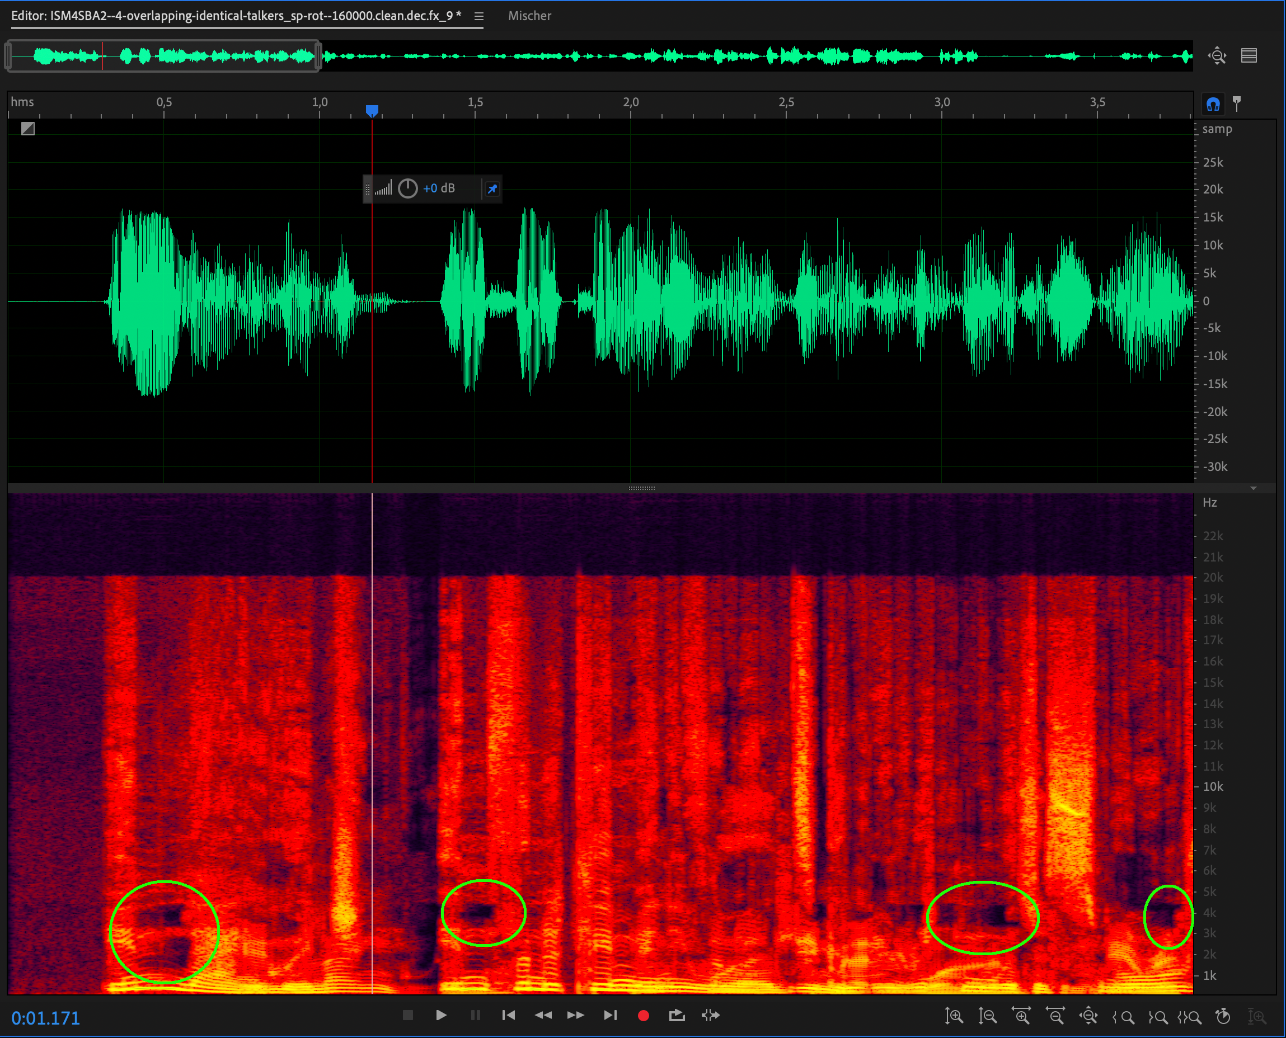Toggle snapping magnet icon

tap(1213, 105)
